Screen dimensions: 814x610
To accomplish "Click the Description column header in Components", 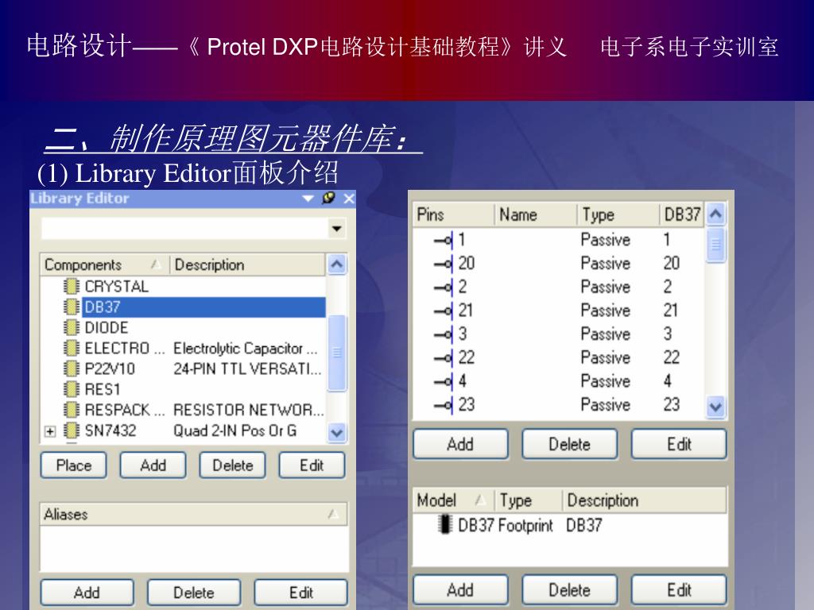I will [248, 264].
